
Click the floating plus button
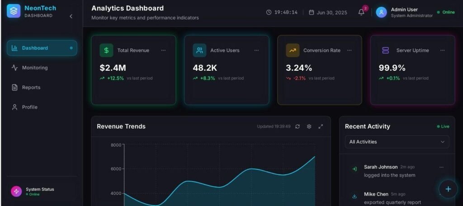(448, 189)
